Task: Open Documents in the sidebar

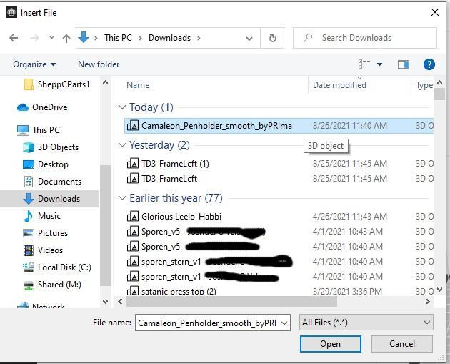Action: tap(52, 182)
